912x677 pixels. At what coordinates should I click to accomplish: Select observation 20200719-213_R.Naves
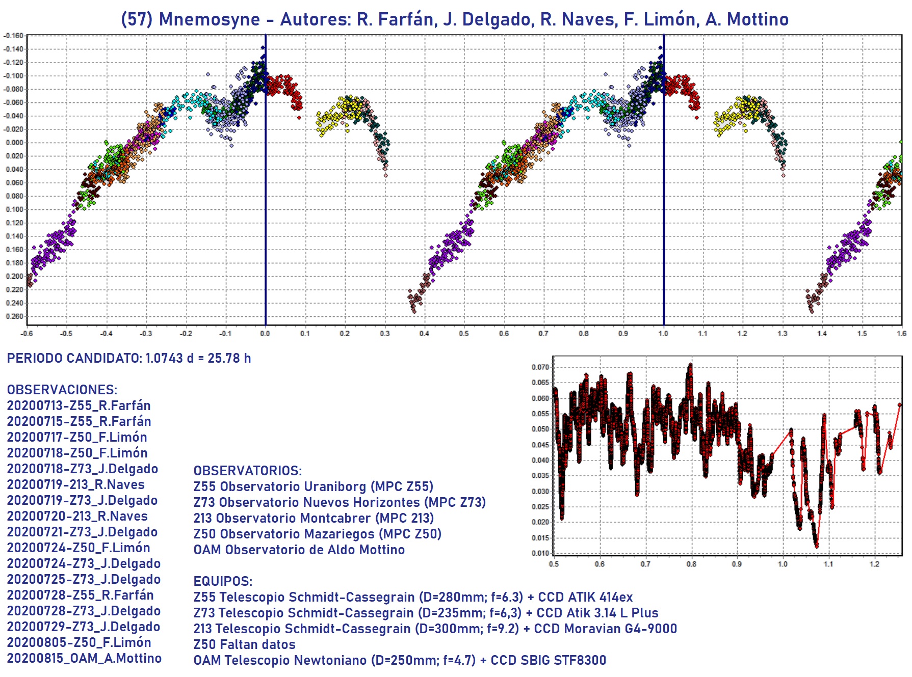tap(75, 484)
